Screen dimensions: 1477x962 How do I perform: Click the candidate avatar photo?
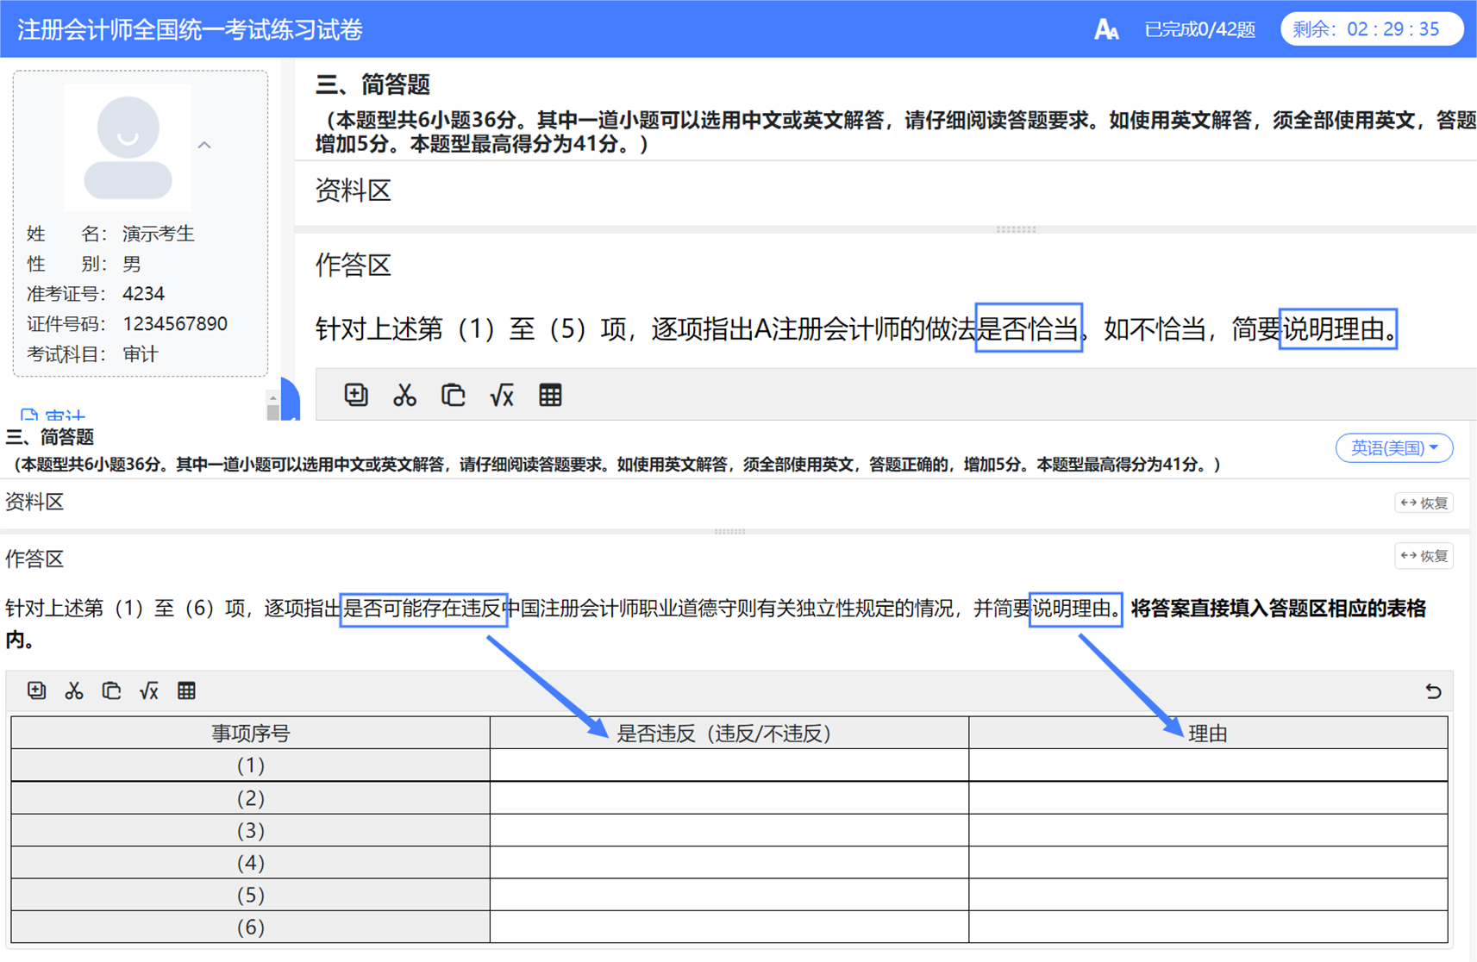(x=128, y=147)
